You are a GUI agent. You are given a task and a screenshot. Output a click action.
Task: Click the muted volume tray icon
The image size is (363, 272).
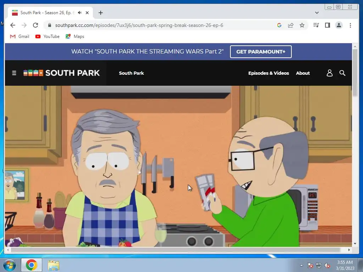pos(327,265)
